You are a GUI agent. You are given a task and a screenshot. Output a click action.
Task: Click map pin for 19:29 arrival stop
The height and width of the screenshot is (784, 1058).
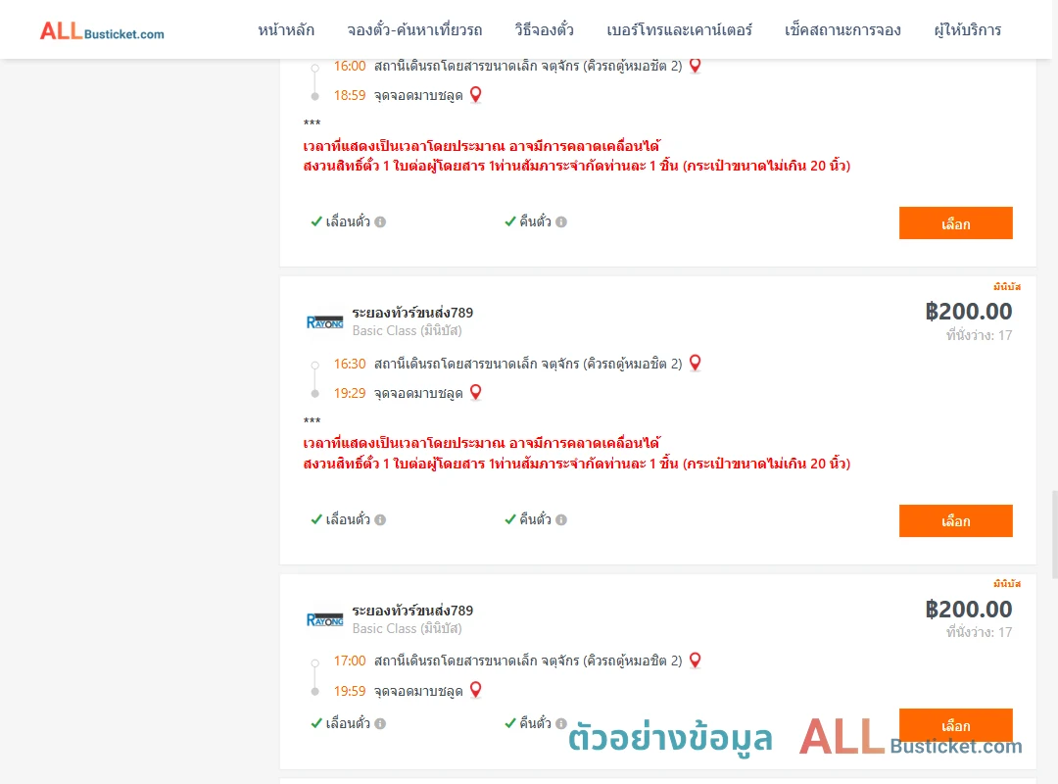point(476,392)
